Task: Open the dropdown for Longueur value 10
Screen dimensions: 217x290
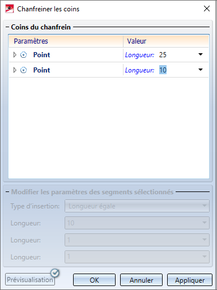Action: (x=201, y=70)
